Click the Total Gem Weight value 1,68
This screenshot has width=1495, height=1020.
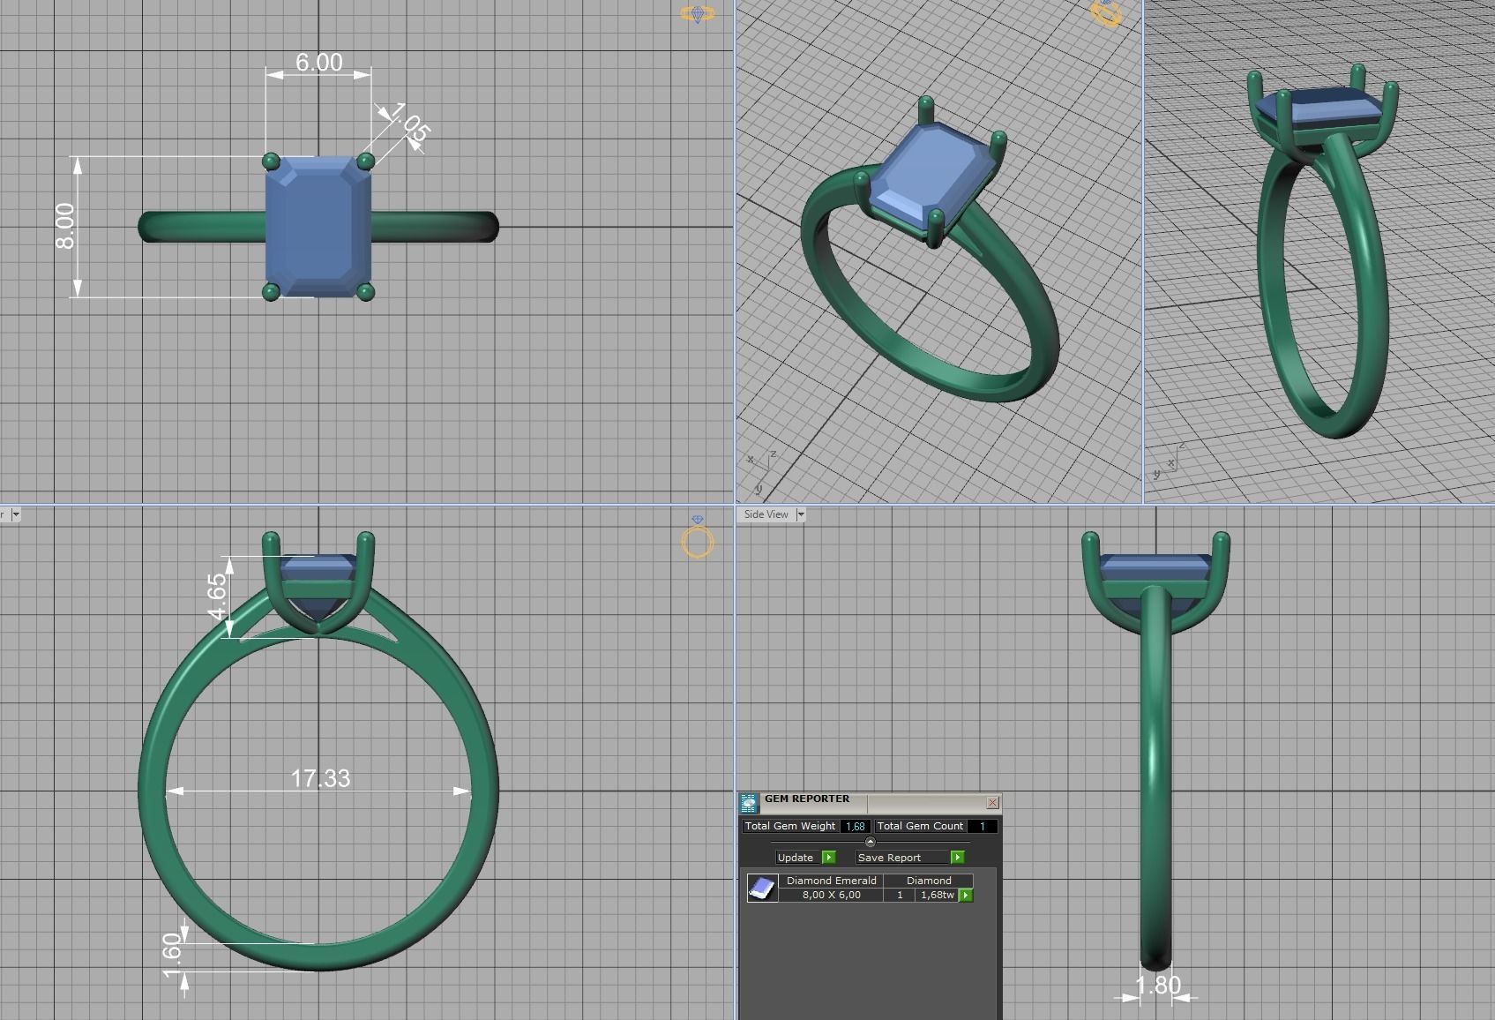[x=855, y=827]
